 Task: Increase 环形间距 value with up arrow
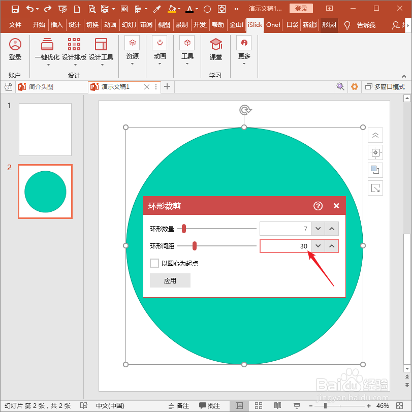pyautogui.click(x=332, y=246)
